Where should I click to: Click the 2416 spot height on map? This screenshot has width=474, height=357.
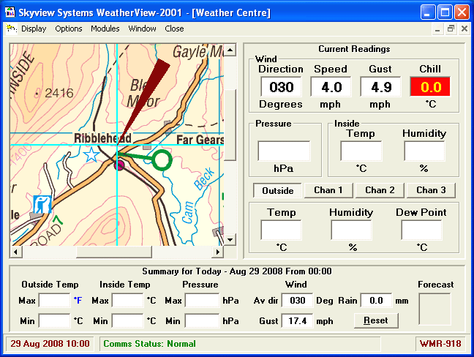pyautogui.click(x=59, y=93)
